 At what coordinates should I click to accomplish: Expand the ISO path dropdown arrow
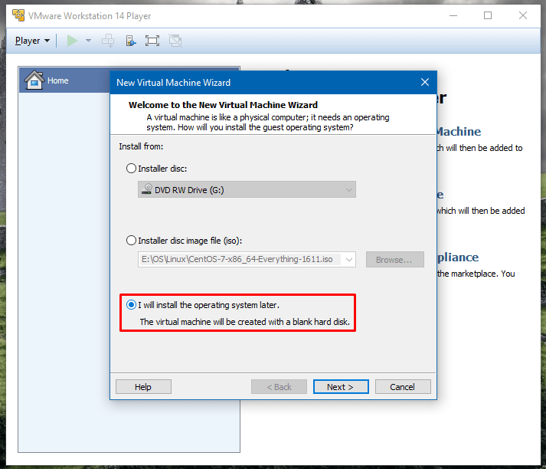click(x=349, y=260)
